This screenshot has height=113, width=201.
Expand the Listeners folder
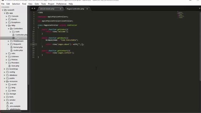click(7, 56)
